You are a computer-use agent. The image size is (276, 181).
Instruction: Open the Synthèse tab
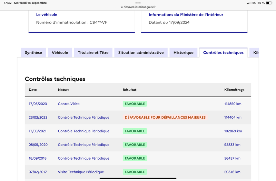tap(33, 53)
